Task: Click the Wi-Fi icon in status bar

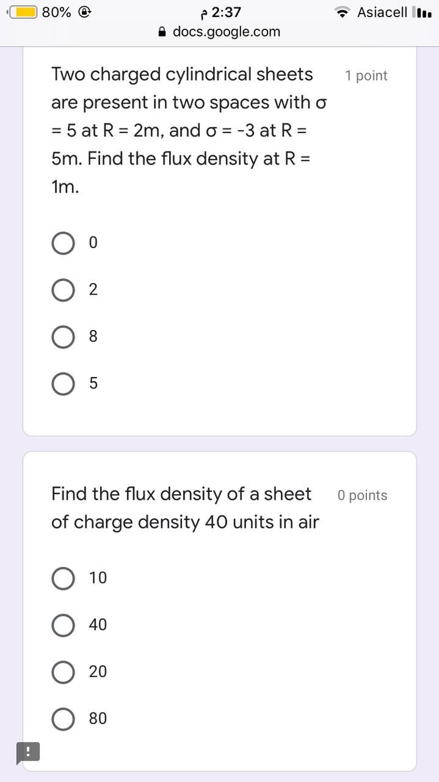Action: point(343,11)
